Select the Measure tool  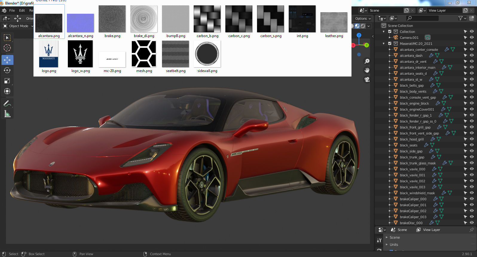click(7, 114)
